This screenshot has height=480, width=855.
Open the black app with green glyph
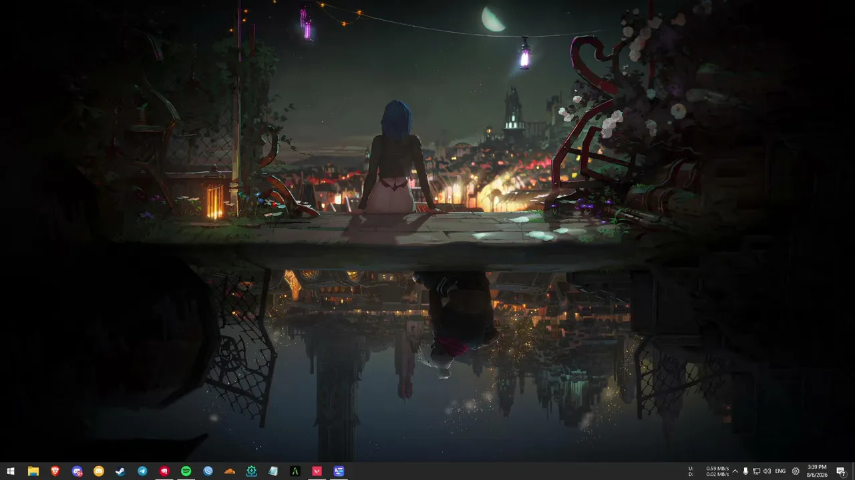(295, 471)
